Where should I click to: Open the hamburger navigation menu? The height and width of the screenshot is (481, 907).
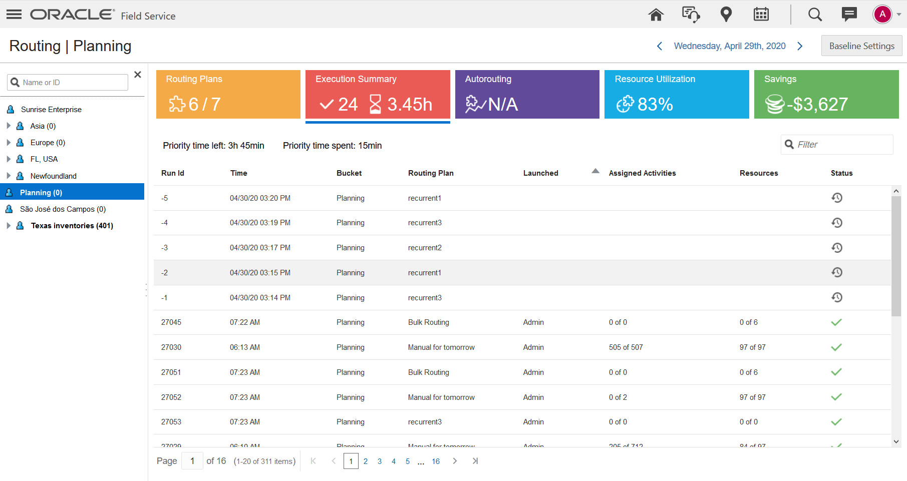point(14,15)
